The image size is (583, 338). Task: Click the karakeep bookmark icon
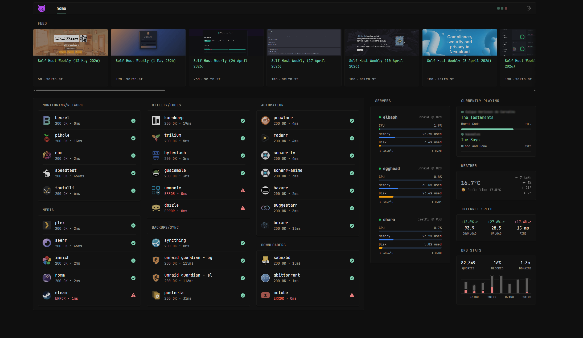tap(156, 120)
